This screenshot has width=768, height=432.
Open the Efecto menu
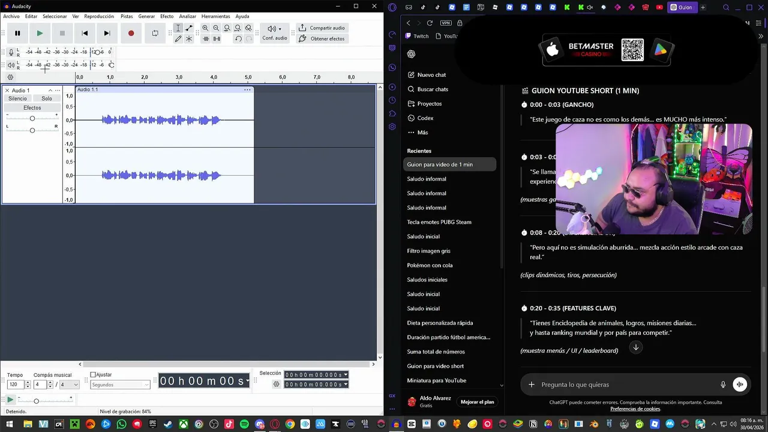(167, 16)
